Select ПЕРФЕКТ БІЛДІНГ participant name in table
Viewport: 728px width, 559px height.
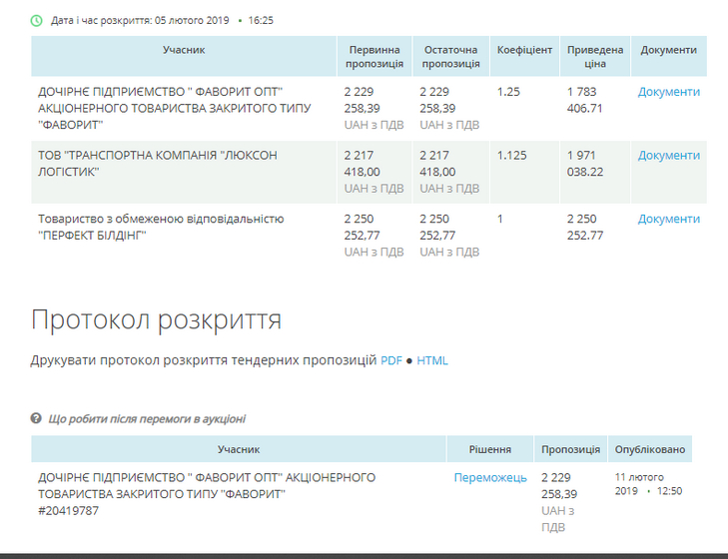click(161, 227)
